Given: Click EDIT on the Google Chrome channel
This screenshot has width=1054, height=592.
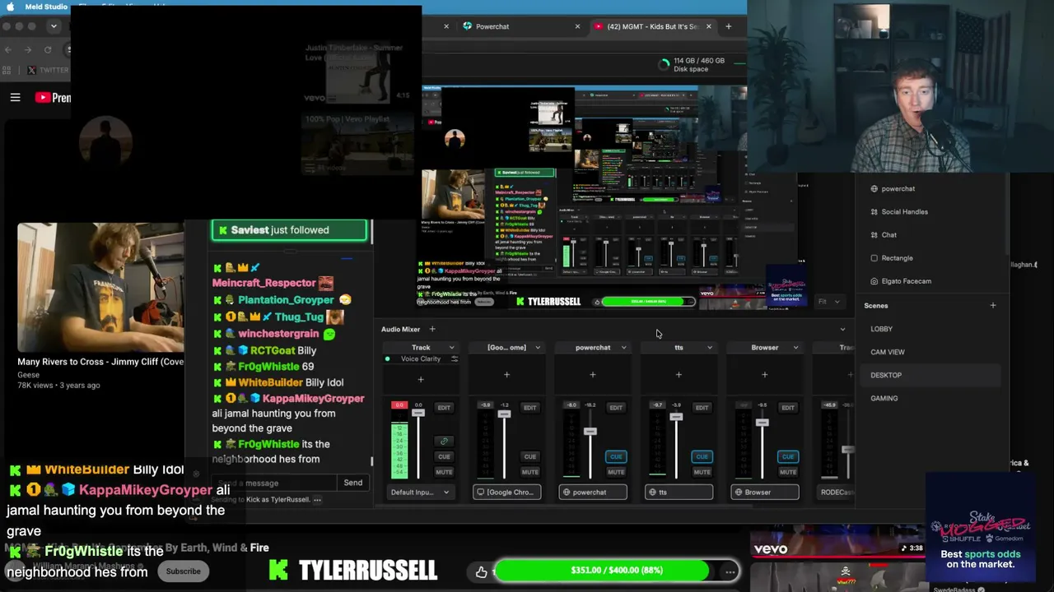Looking at the screenshot, I should point(529,408).
